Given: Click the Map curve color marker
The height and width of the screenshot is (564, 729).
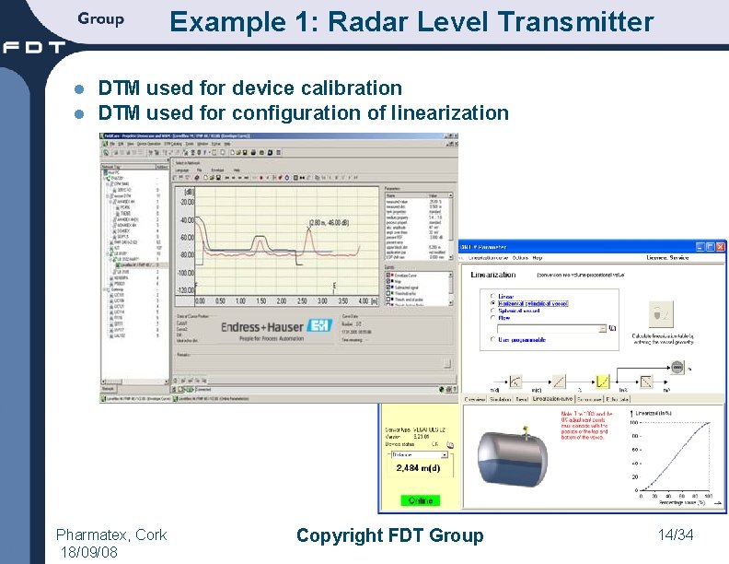Looking at the screenshot, I should (392, 281).
